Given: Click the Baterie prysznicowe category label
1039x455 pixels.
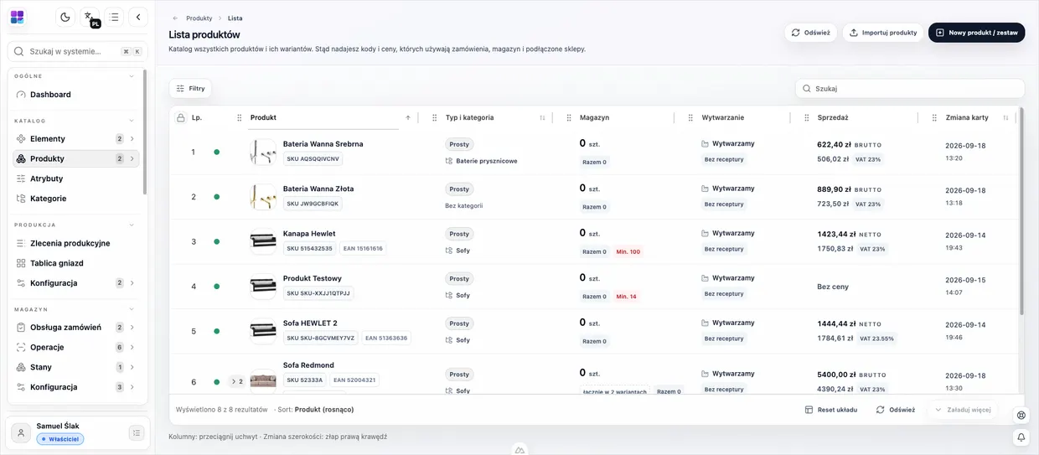Looking at the screenshot, I should [486, 161].
